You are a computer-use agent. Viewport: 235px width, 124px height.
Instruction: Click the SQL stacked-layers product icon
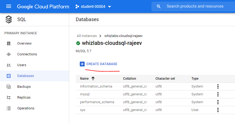9,19
